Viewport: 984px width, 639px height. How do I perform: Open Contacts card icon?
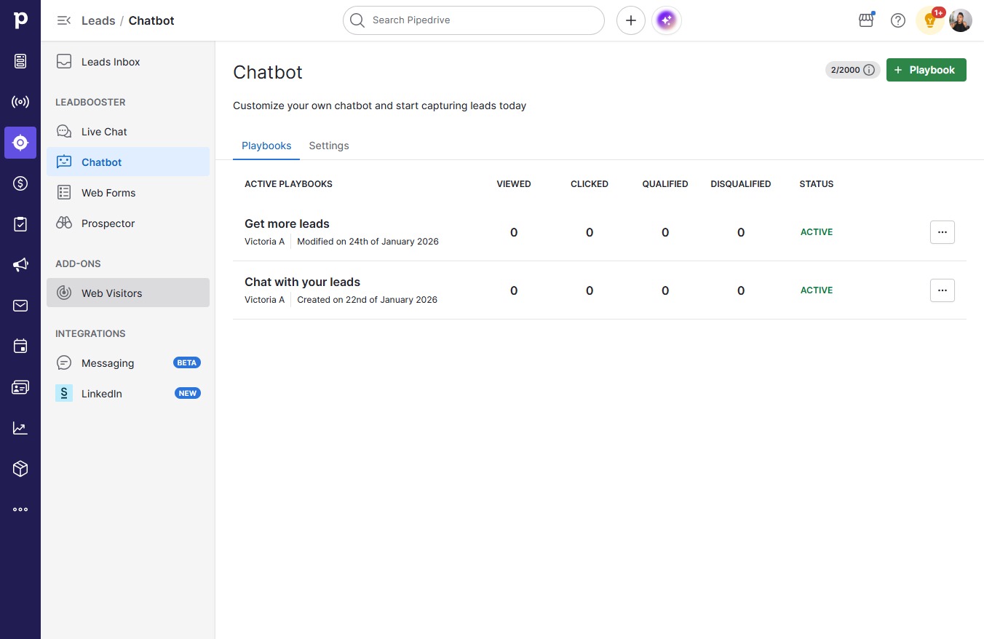(20, 387)
